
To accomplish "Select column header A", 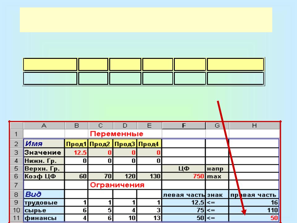I will (x=44, y=125).
